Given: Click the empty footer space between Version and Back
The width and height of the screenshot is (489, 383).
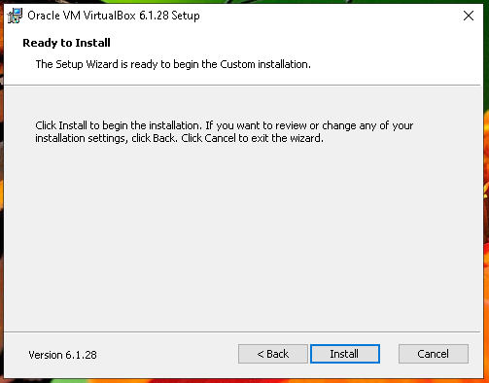Looking at the screenshot, I should (x=167, y=354).
